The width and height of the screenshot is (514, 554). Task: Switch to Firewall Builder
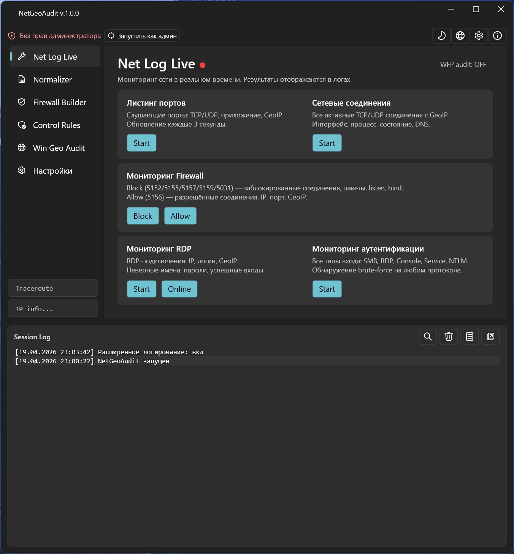55,102
